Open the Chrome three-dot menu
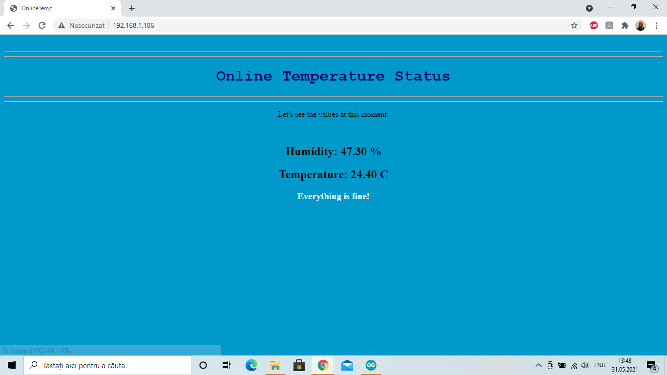Image resolution: width=667 pixels, height=375 pixels. coord(656,25)
